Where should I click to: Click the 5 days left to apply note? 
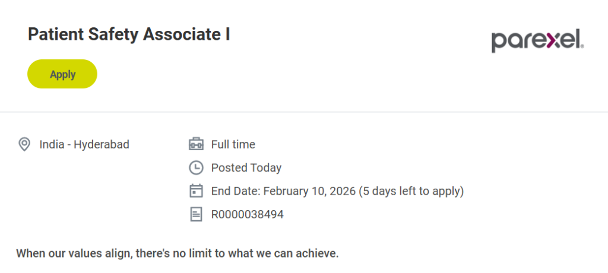tap(411, 191)
